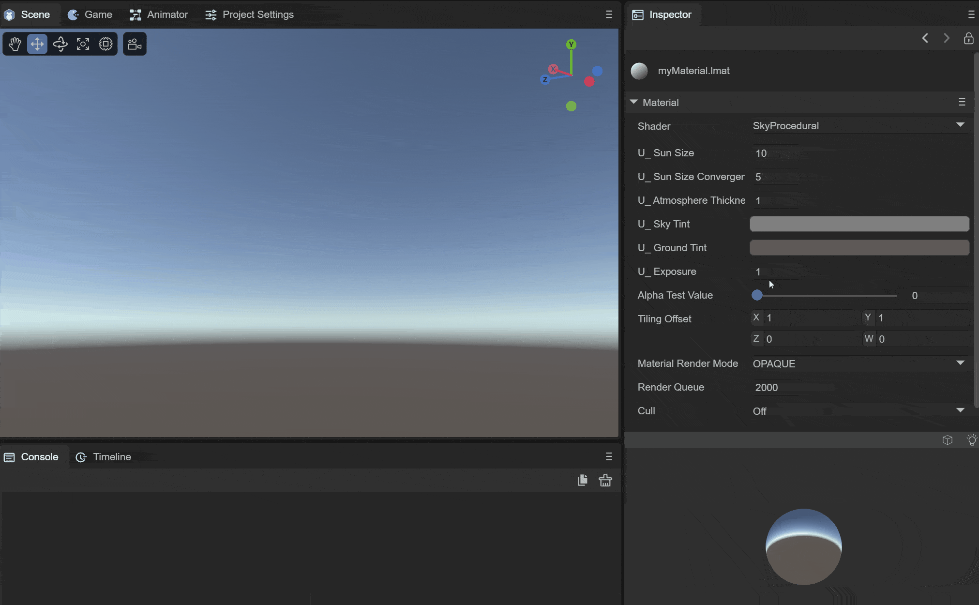
Task: Select the rotate tool icon
Action: (60, 44)
